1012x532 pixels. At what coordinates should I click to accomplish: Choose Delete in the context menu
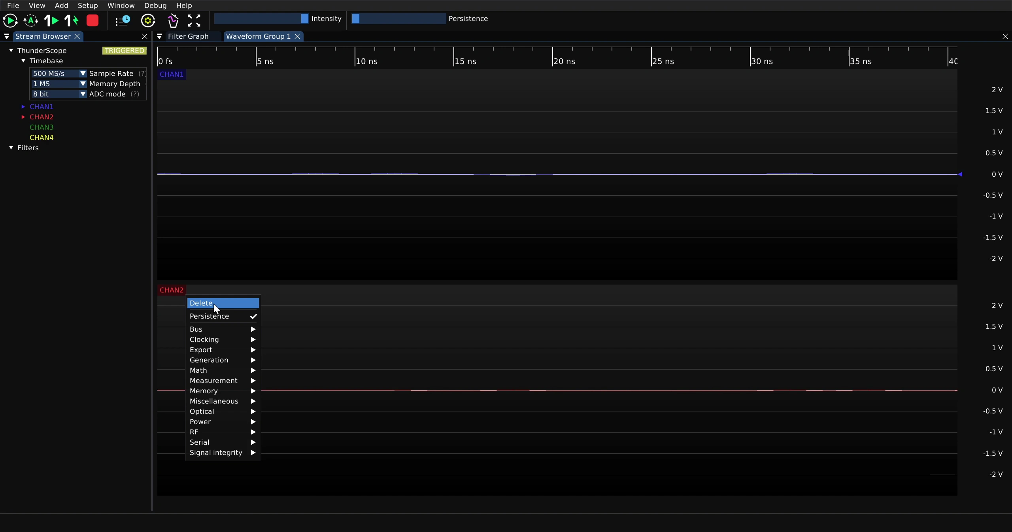pos(223,303)
